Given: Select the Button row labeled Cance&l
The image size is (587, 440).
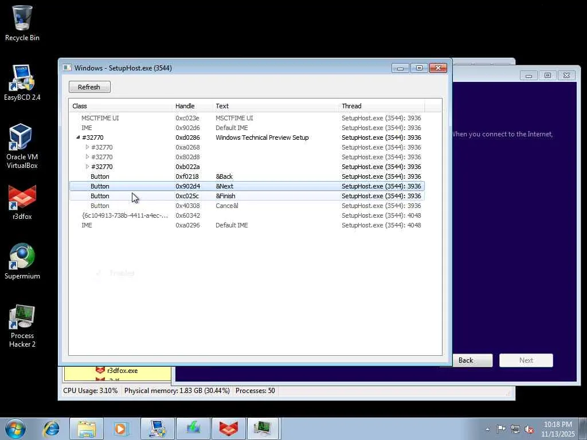Looking at the screenshot, I should tap(247, 206).
